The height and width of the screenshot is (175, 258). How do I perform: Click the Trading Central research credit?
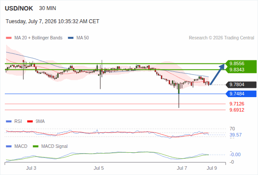(x=221, y=38)
